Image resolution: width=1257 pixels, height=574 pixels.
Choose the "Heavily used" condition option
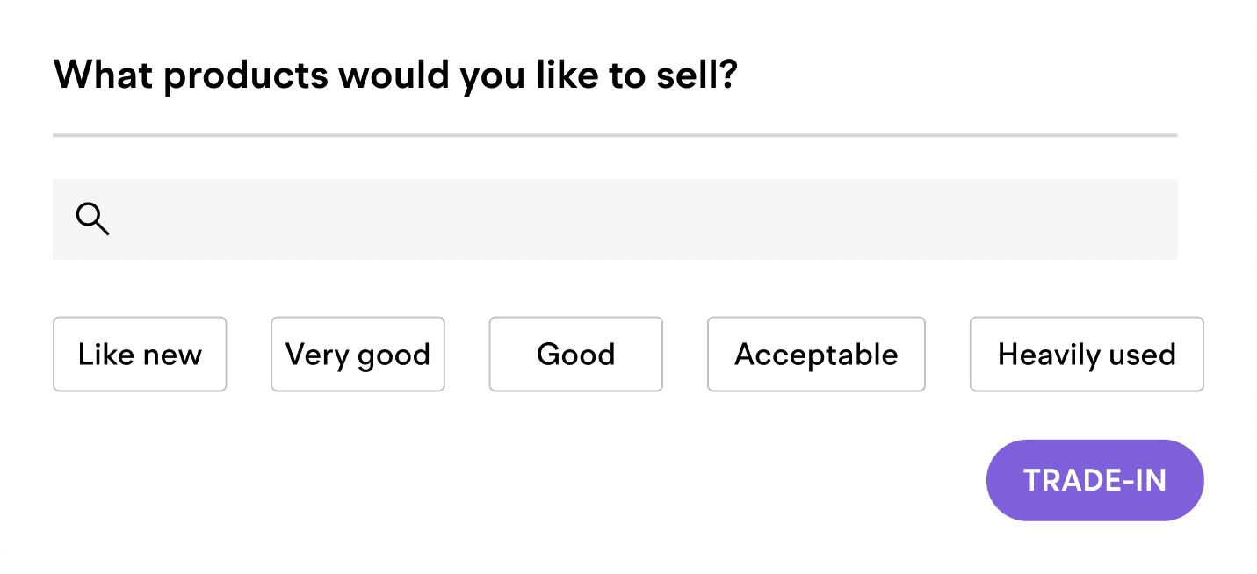[1087, 355]
